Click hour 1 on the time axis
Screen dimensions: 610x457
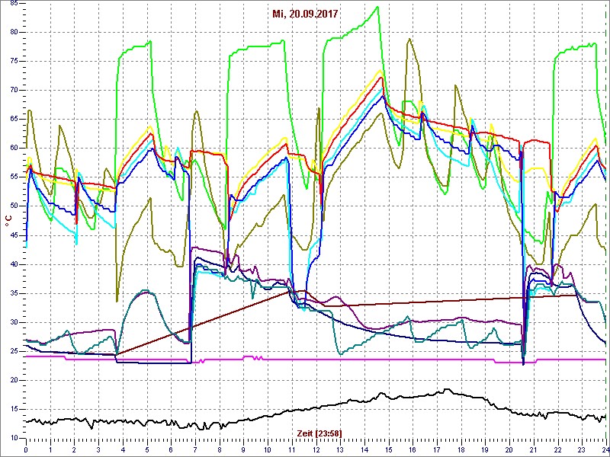[x=50, y=449]
